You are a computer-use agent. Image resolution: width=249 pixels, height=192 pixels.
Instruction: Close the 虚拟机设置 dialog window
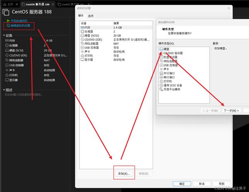229,8
